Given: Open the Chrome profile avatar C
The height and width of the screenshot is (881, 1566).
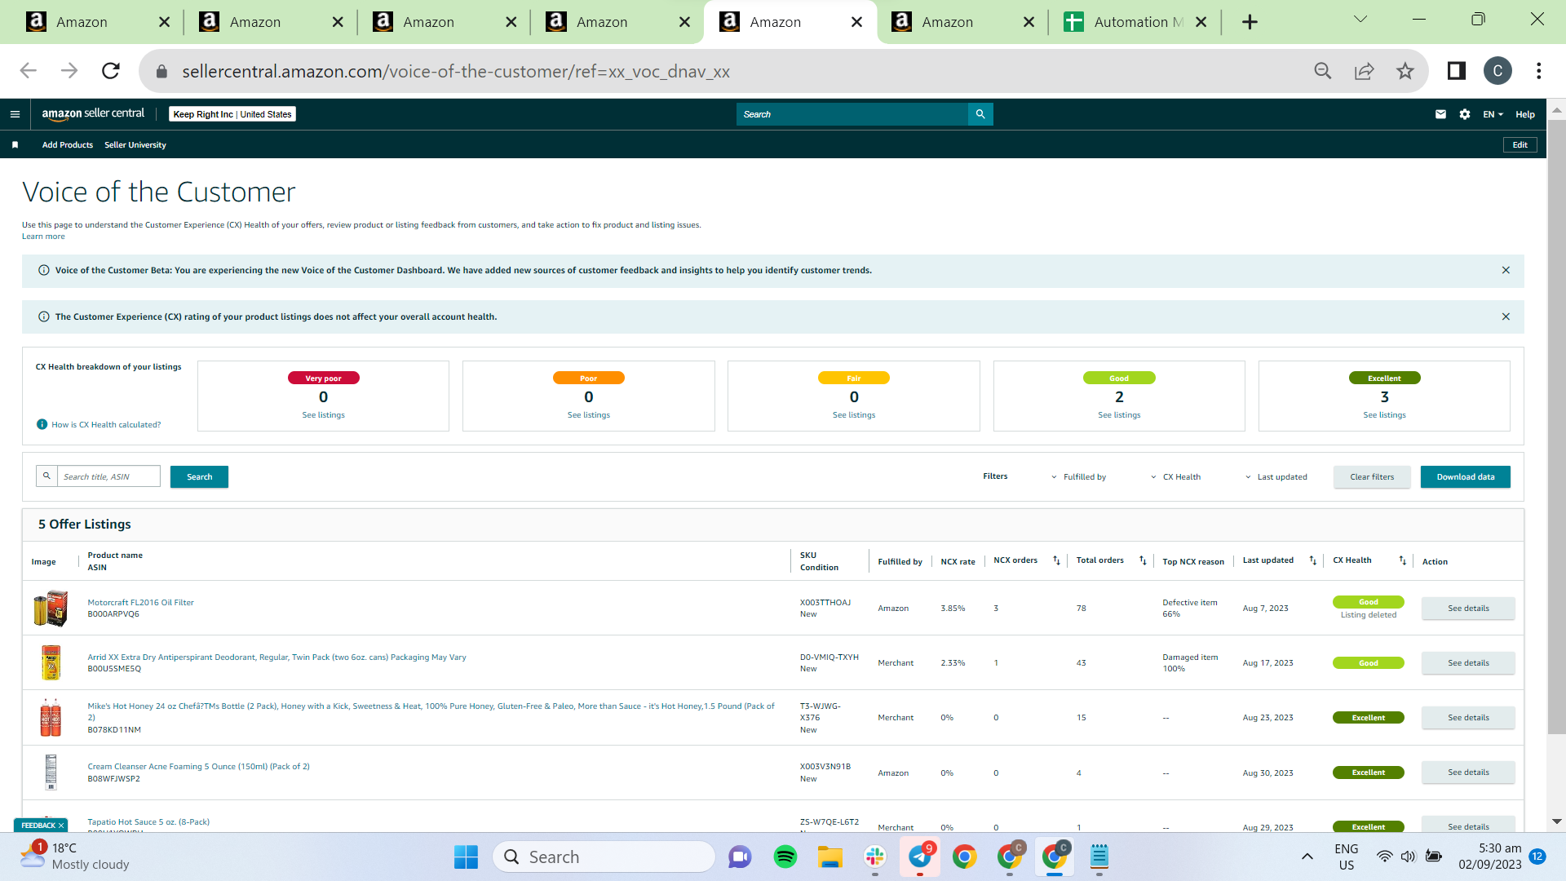Looking at the screenshot, I should tap(1497, 71).
